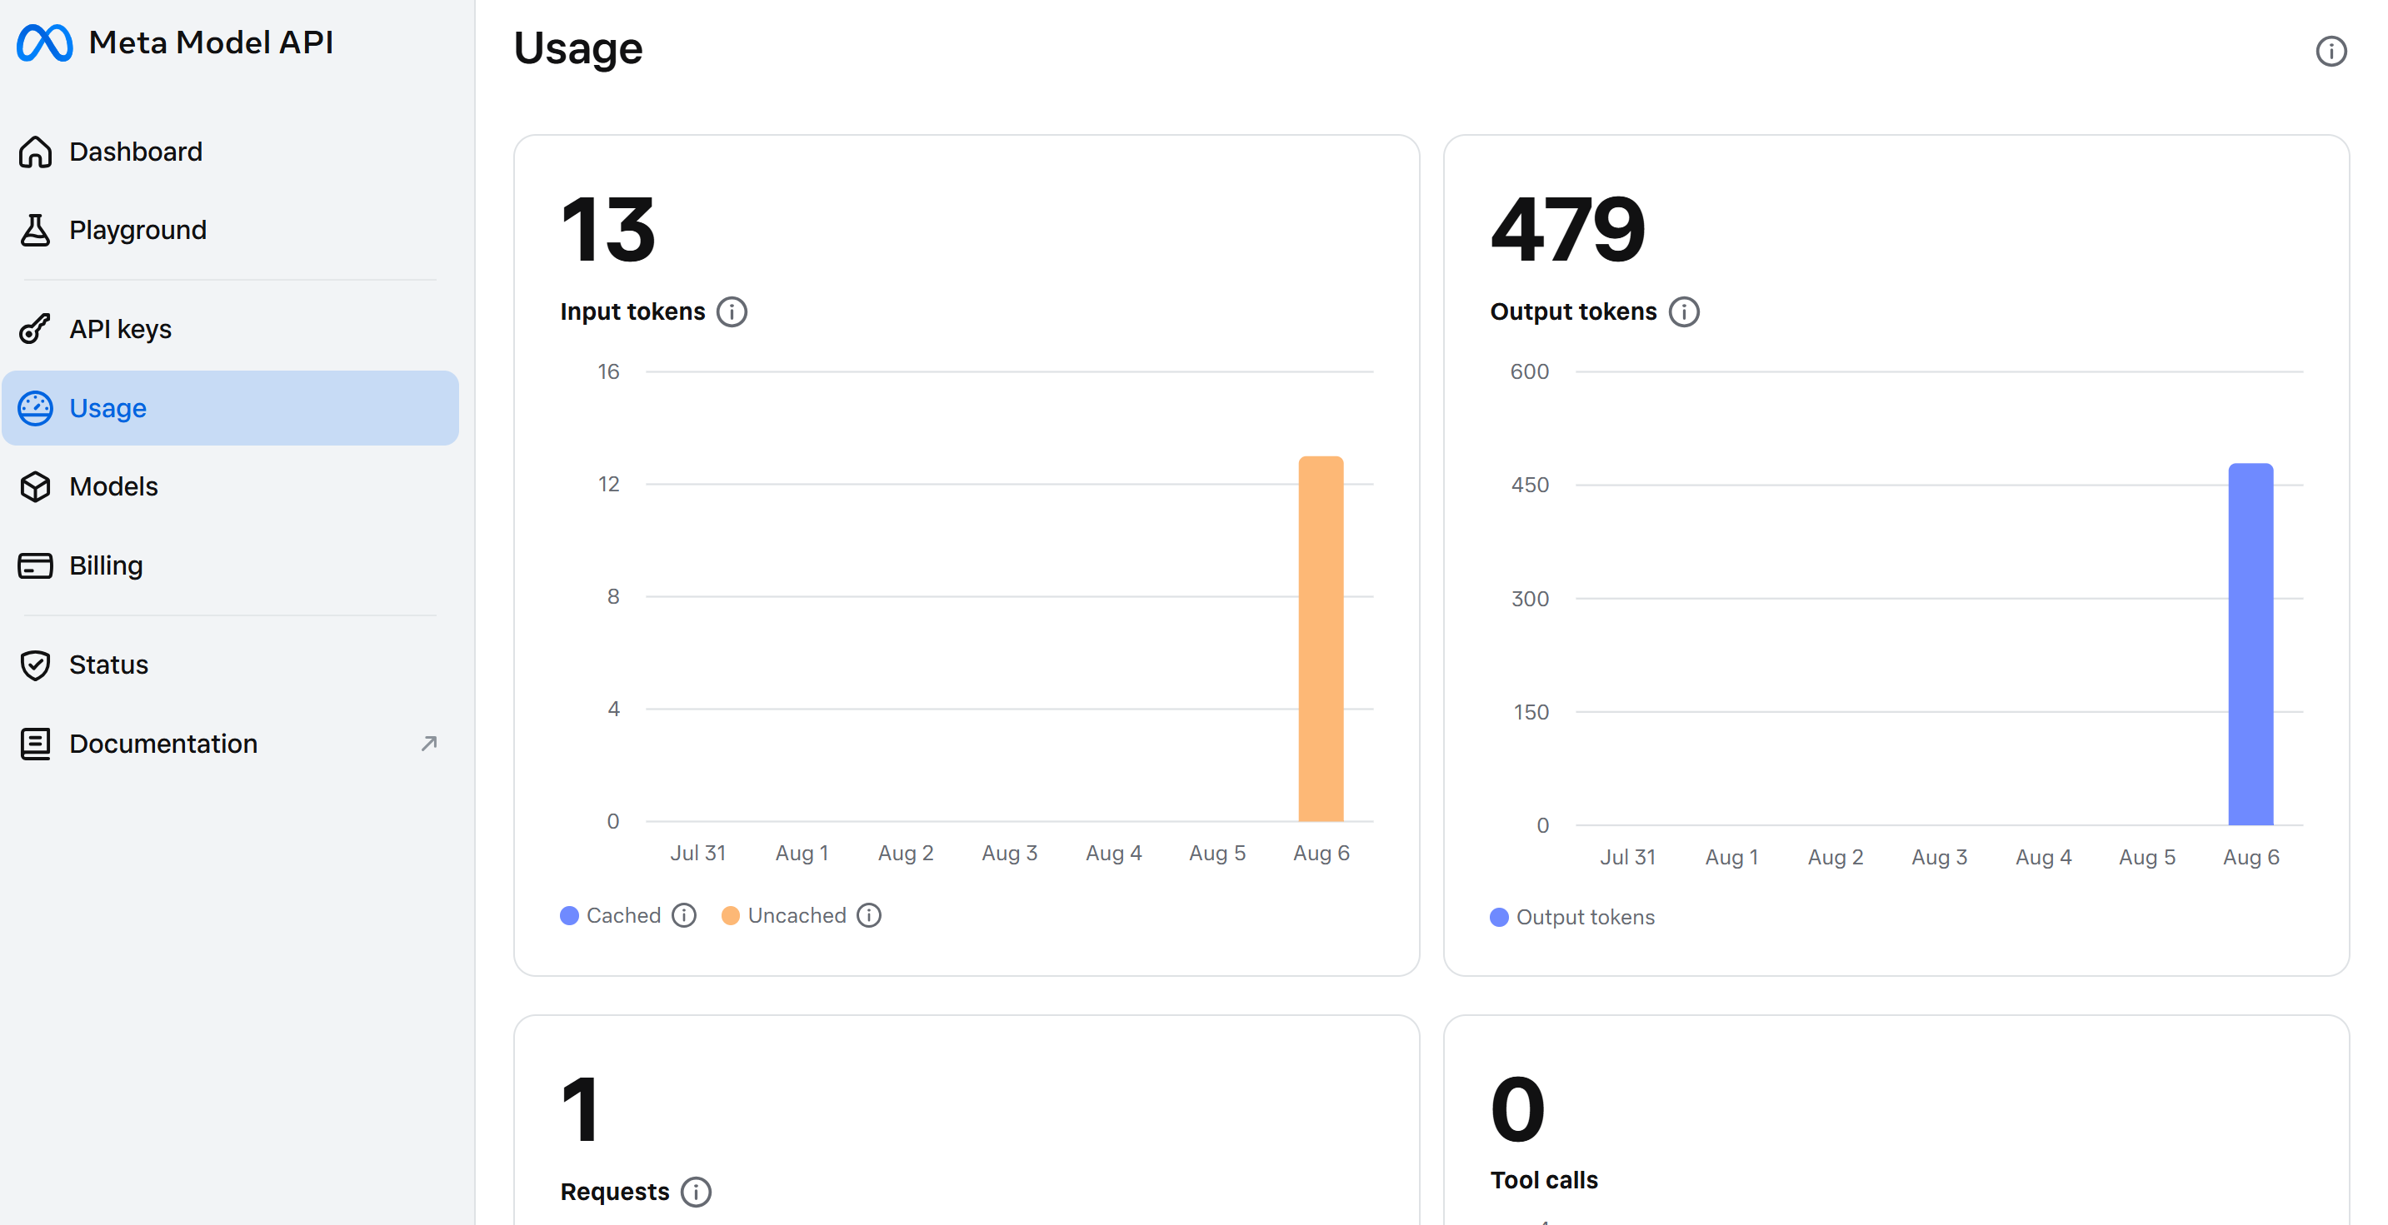
Task: Click info icon beside Uncached legend
Action: 868,915
